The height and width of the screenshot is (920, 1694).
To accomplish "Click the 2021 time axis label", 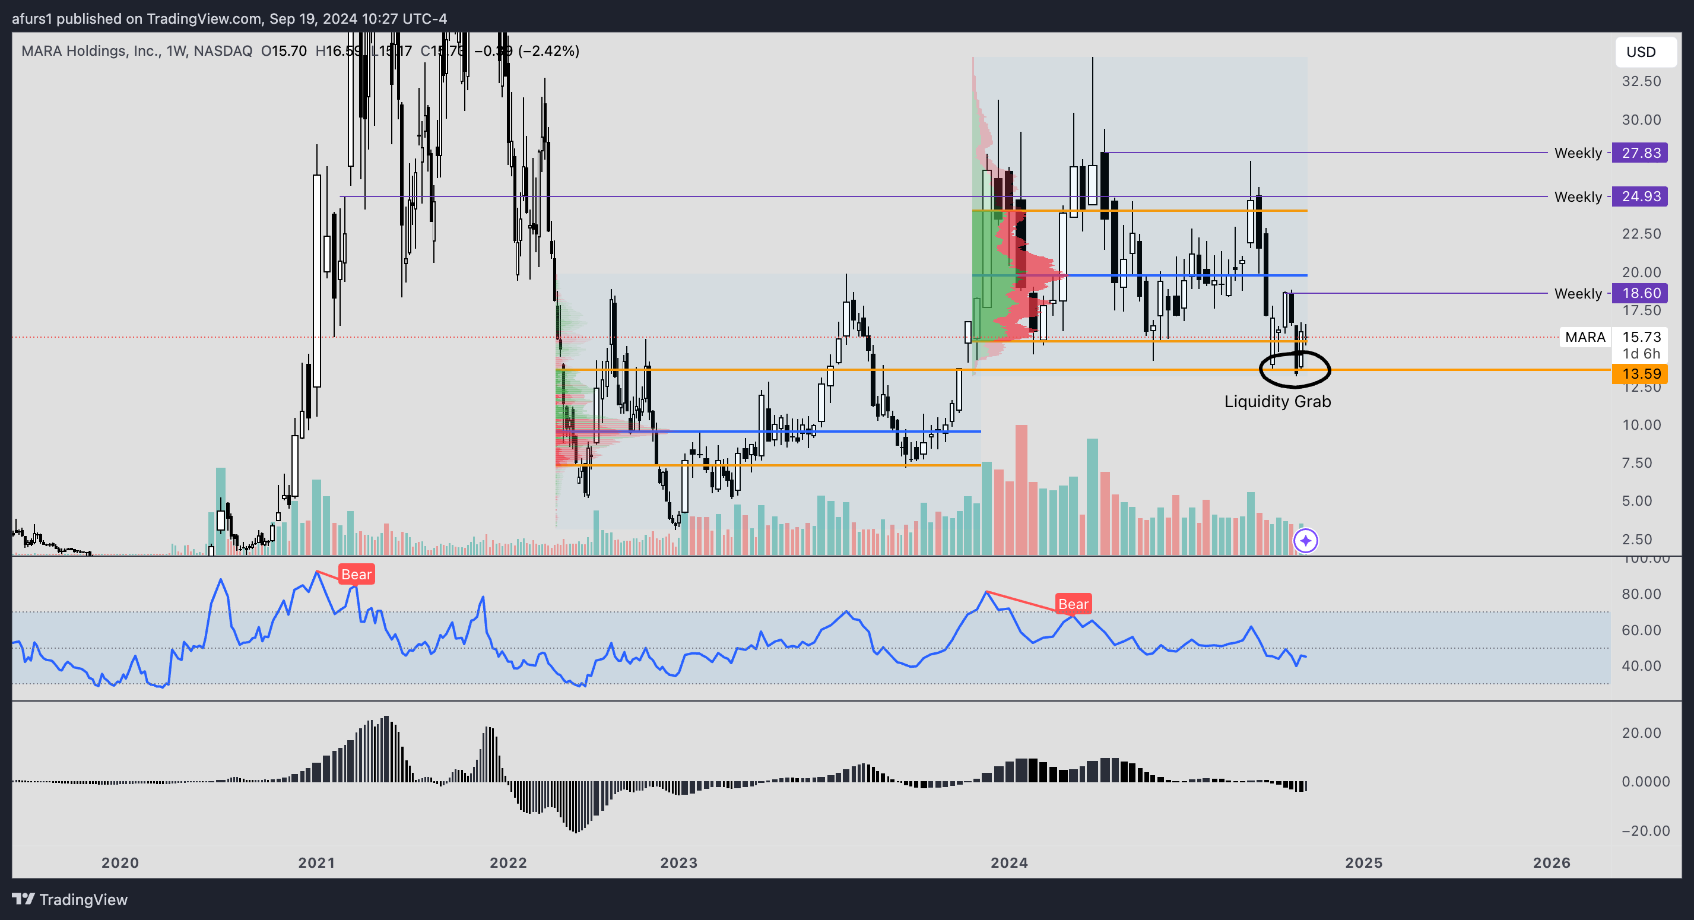I will pos(316,862).
